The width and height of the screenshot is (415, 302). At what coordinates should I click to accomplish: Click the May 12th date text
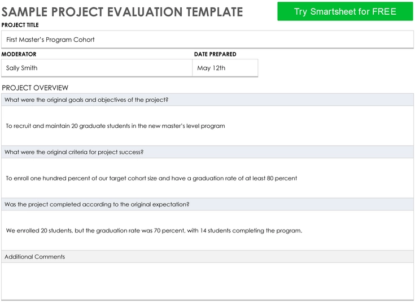pos(211,68)
